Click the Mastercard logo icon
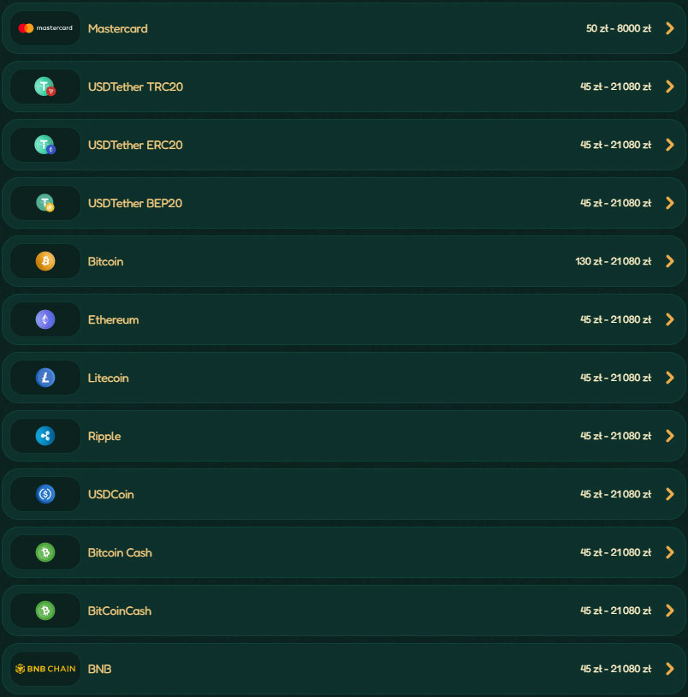The height and width of the screenshot is (697, 688). 45,28
